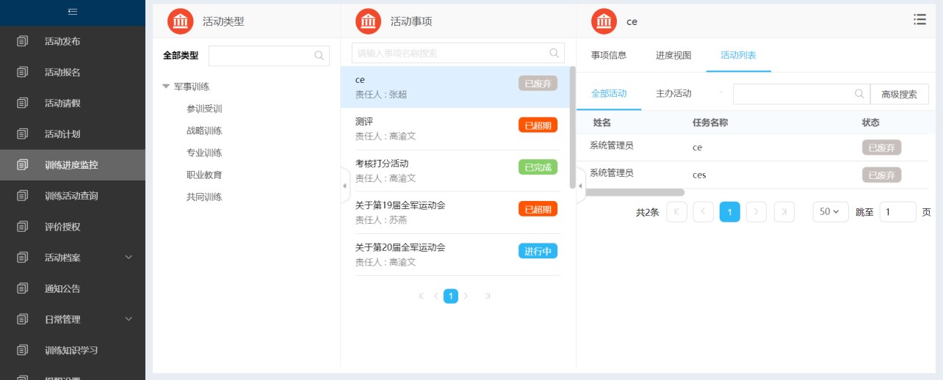
Task: Expand the 活动档案 sidebar submenu
Action: pos(129,257)
